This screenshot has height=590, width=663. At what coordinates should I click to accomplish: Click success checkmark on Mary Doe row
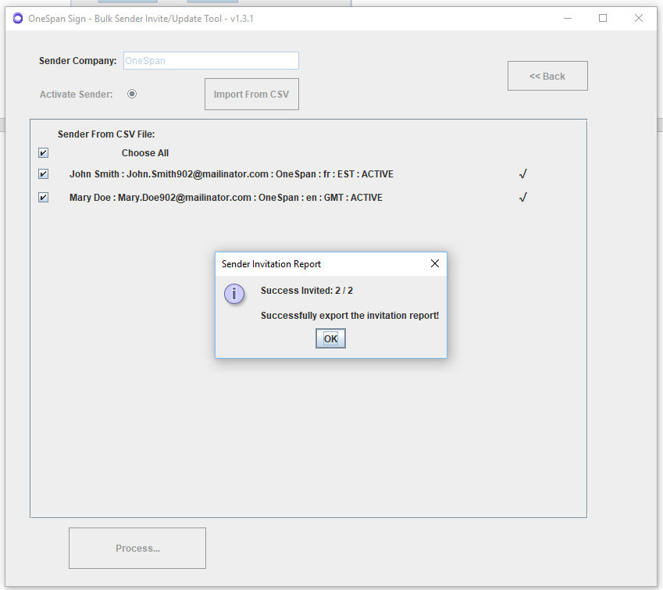pos(523,197)
